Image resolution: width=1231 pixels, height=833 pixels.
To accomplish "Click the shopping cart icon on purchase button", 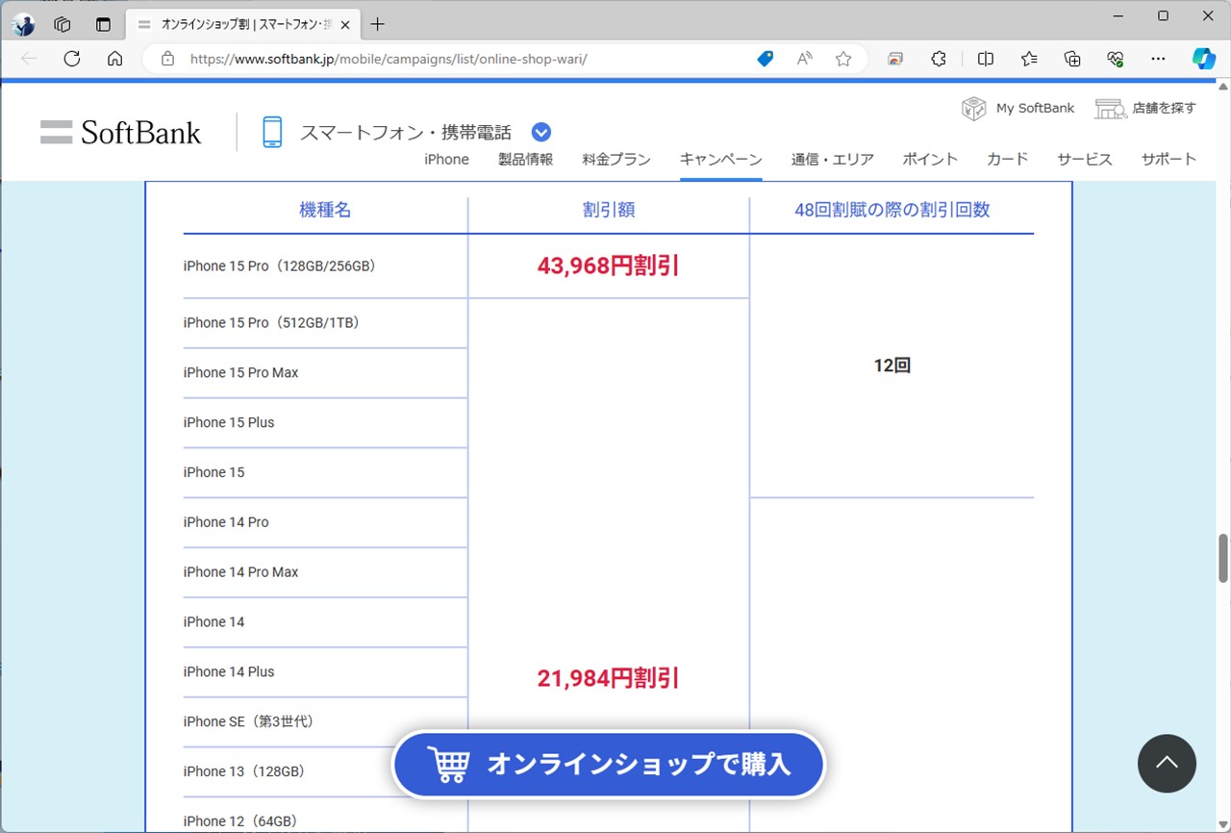I will (x=448, y=765).
